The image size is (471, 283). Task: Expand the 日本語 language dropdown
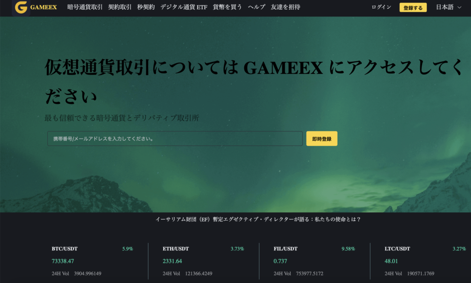[x=448, y=7]
